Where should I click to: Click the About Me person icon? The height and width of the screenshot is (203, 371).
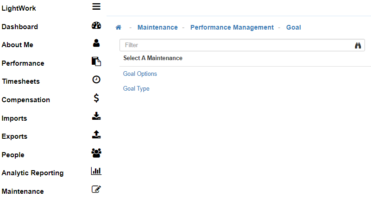tap(96, 43)
